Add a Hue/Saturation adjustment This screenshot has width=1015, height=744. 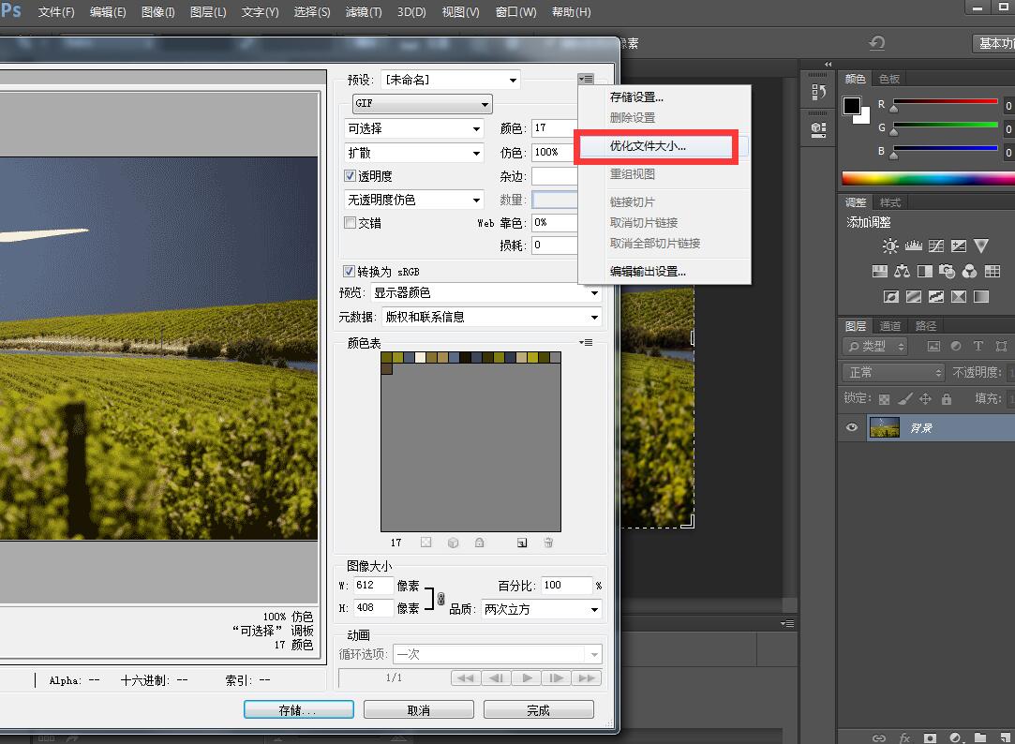pyautogui.click(x=879, y=271)
